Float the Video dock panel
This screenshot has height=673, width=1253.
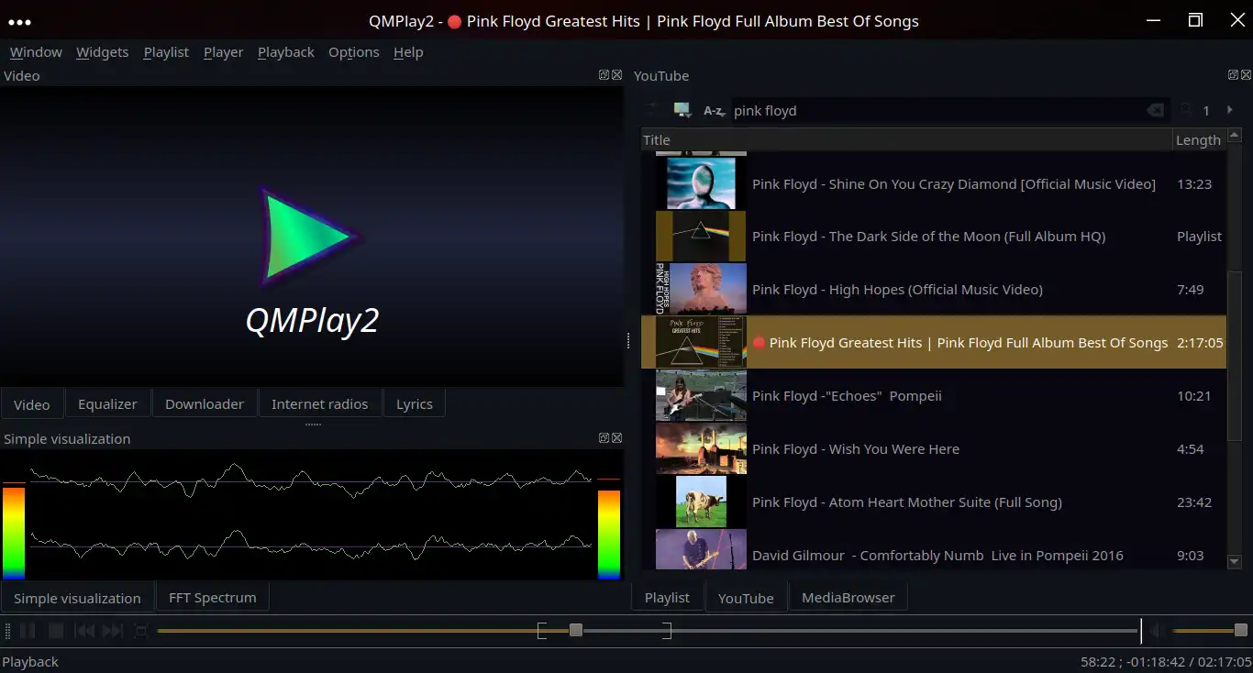pyautogui.click(x=604, y=75)
